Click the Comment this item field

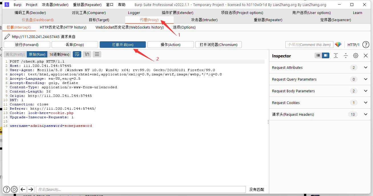point(309,45)
